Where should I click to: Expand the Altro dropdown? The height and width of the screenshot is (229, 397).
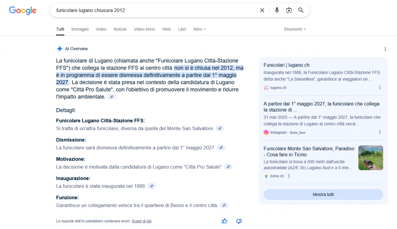pyautogui.click(x=200, y=29)
